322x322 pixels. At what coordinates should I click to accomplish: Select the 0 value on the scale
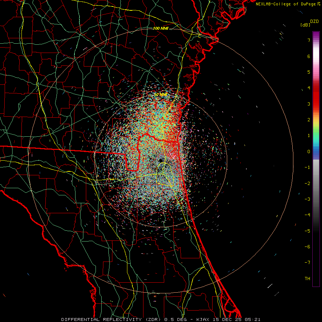pos(309,152)
